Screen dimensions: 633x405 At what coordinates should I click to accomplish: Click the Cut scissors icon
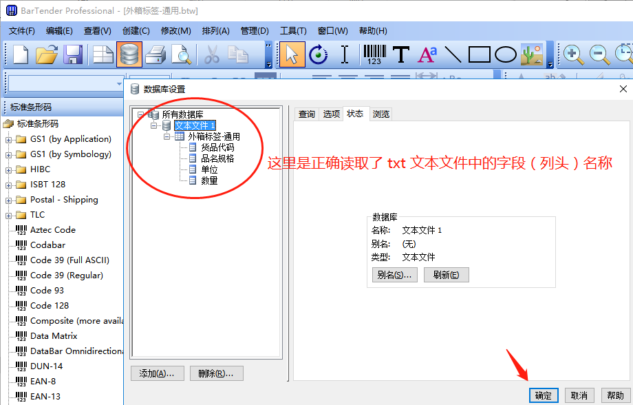tap(211, 54)
